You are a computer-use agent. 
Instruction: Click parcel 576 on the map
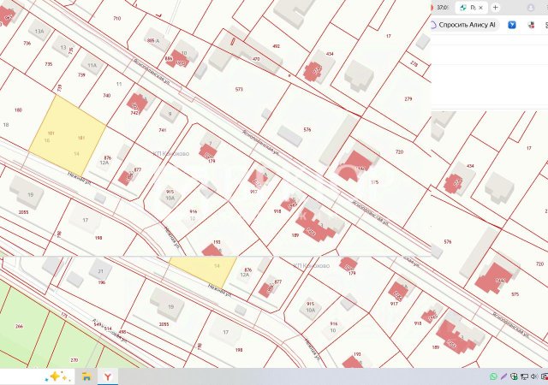[307, 130]
